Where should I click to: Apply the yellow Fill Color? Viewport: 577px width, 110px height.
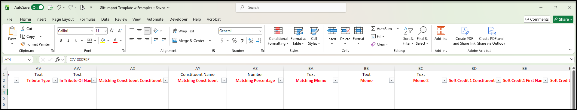[103, 40]
